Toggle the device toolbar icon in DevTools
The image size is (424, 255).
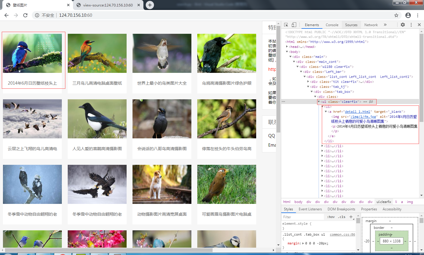[294, 25]
